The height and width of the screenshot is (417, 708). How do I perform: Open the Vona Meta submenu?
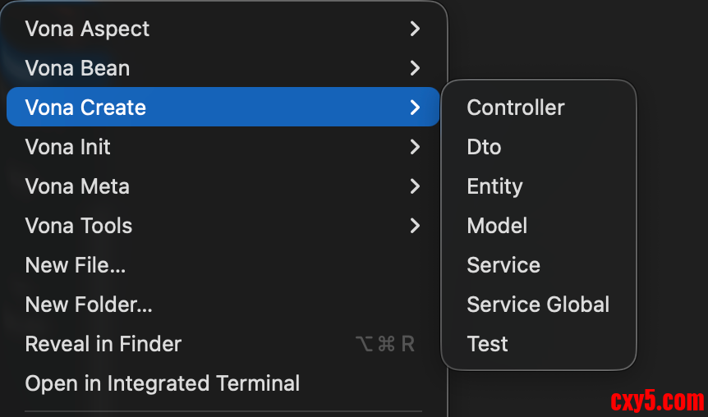[77, 186]
